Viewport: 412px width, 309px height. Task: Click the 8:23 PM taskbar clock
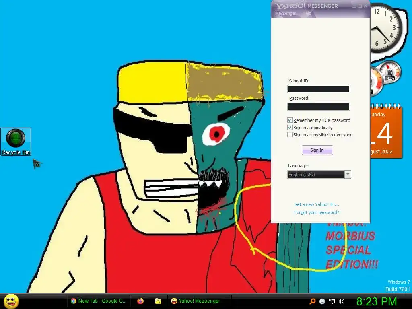(377, 301)
